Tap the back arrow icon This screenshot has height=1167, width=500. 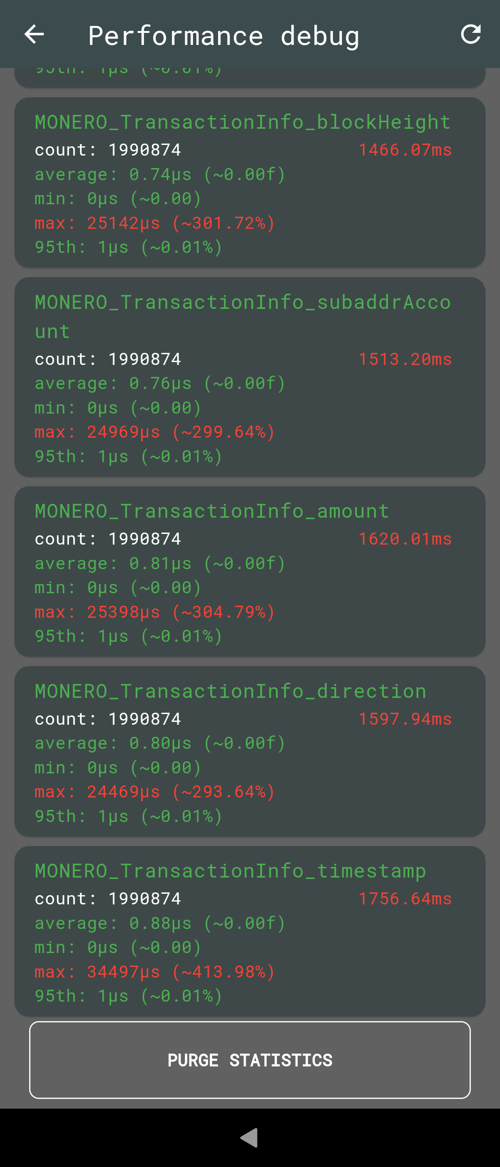(34, 34)
